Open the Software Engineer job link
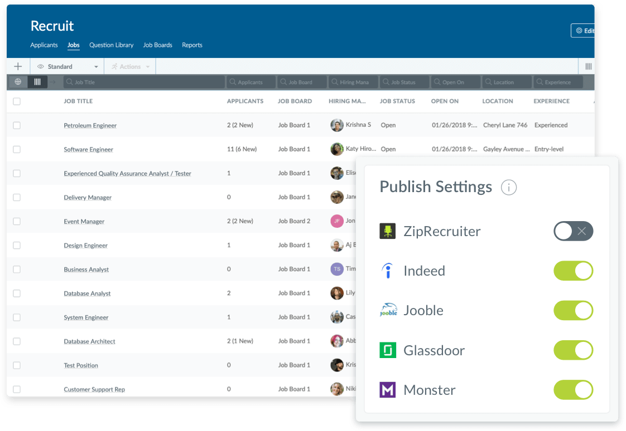Image resolution: width=626 pixels, height=431 pixels. pyautogui.click(x=88, y=149)
